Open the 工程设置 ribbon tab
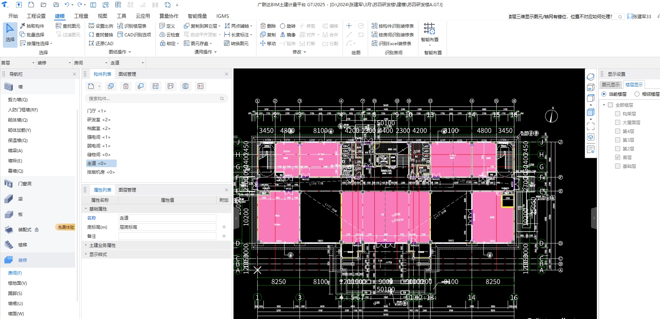The width and height of the screenshot is (660, 319). click(36, 16)
